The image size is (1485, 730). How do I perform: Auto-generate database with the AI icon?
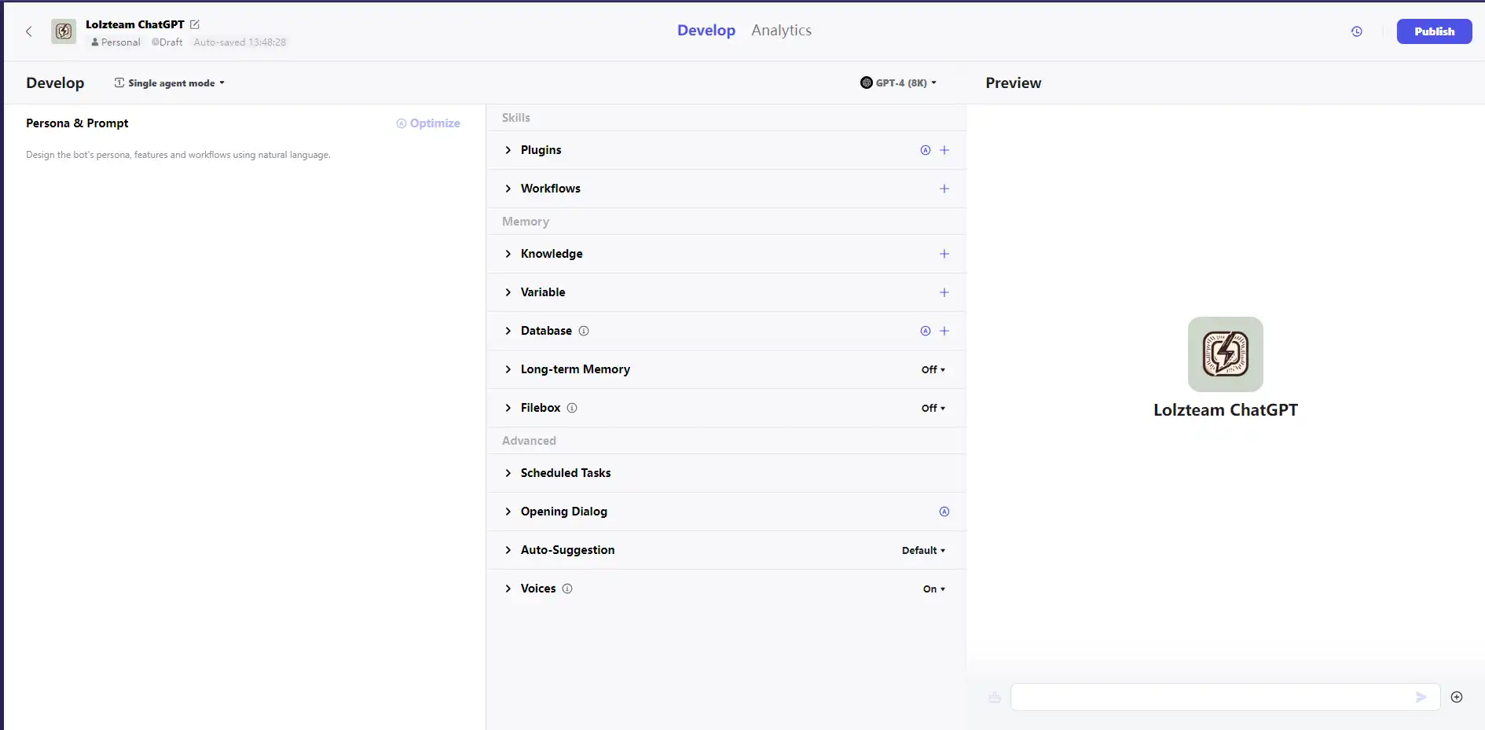[926, 331]
